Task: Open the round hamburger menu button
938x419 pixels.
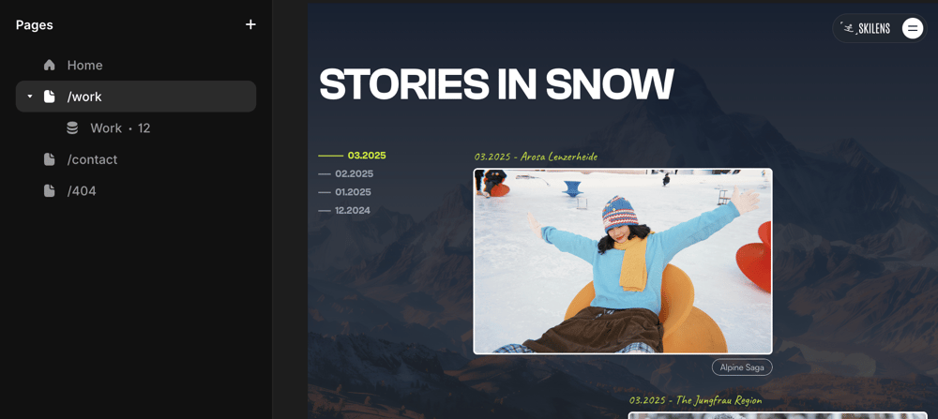Action: click(913, 28)
